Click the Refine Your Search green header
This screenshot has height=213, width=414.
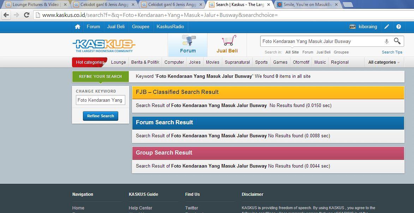[100, 76]
